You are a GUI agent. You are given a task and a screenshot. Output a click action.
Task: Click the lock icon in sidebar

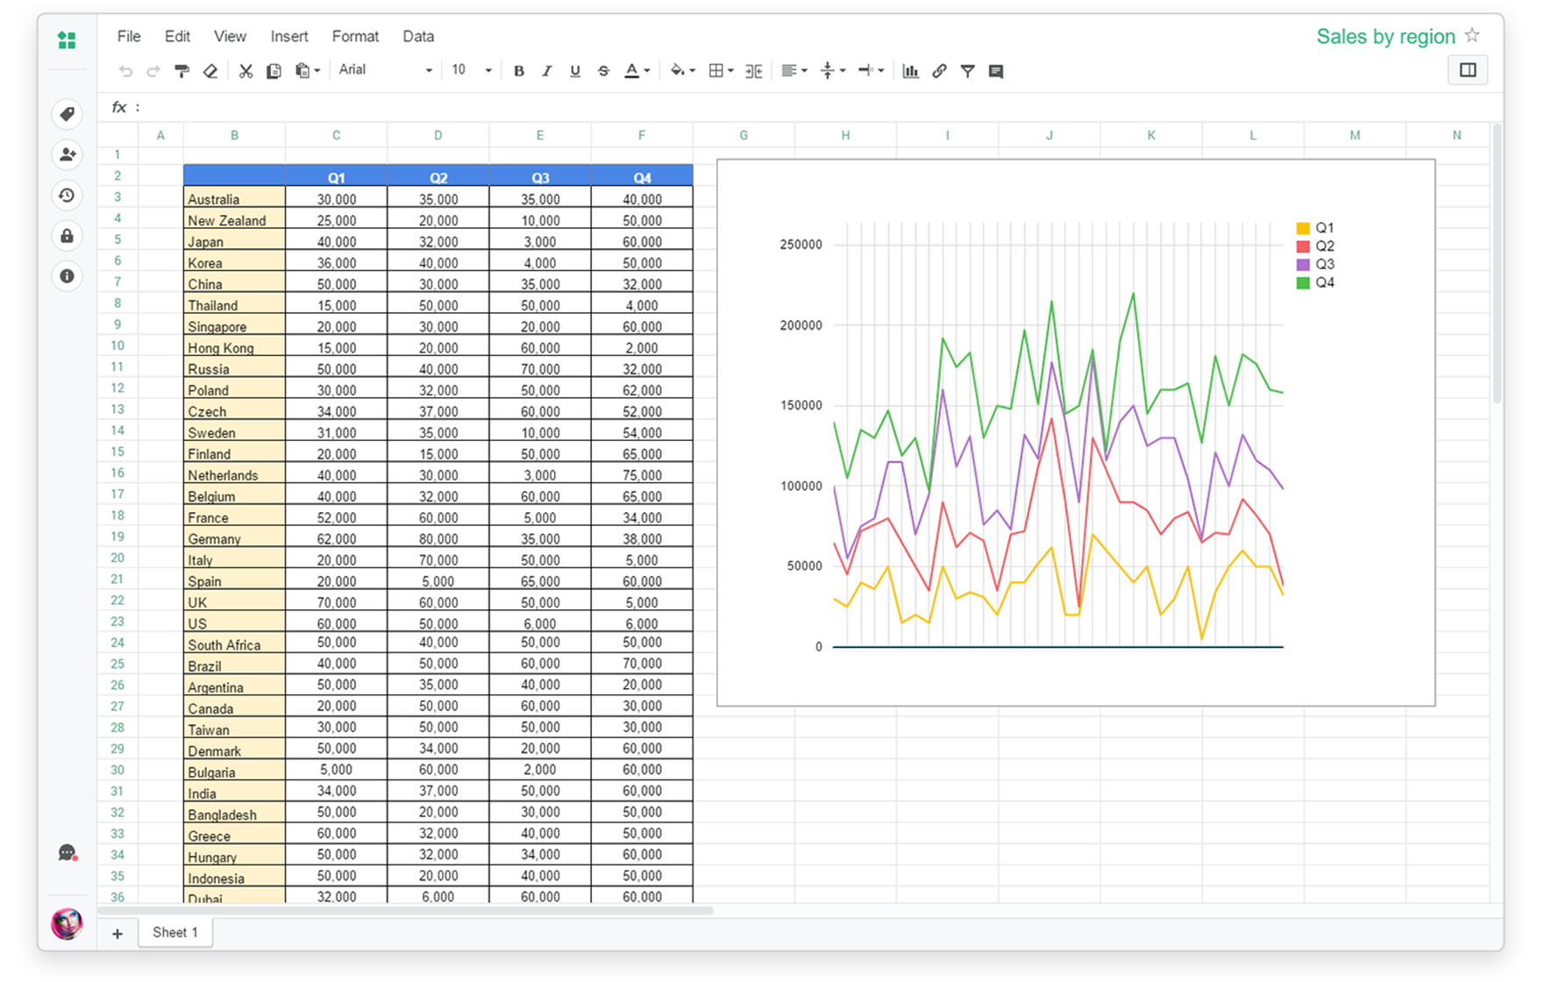coord(67,236)
